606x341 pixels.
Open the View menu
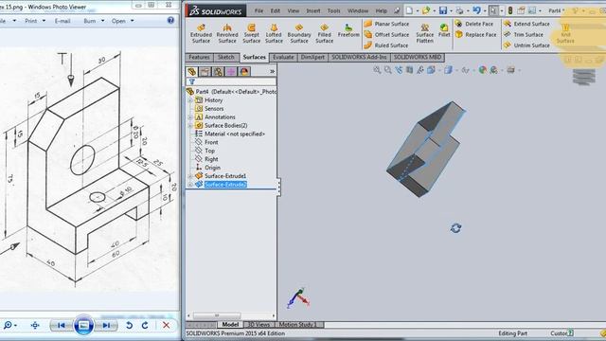coord(293,10)
